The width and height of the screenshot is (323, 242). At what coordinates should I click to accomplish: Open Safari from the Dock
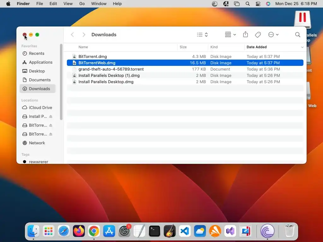click(64, 231)
